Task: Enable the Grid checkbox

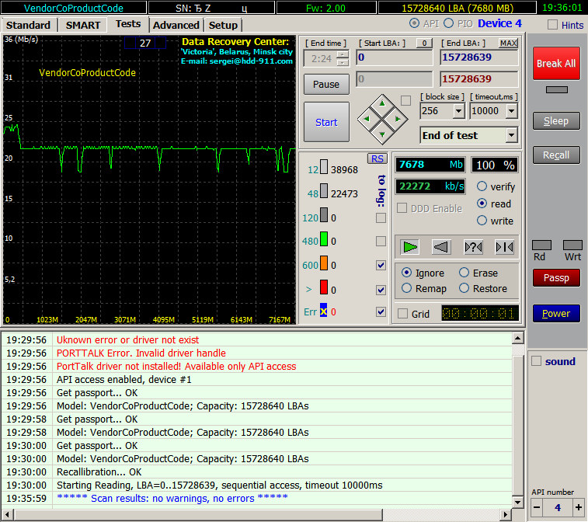Action: [x=402, y=314]
